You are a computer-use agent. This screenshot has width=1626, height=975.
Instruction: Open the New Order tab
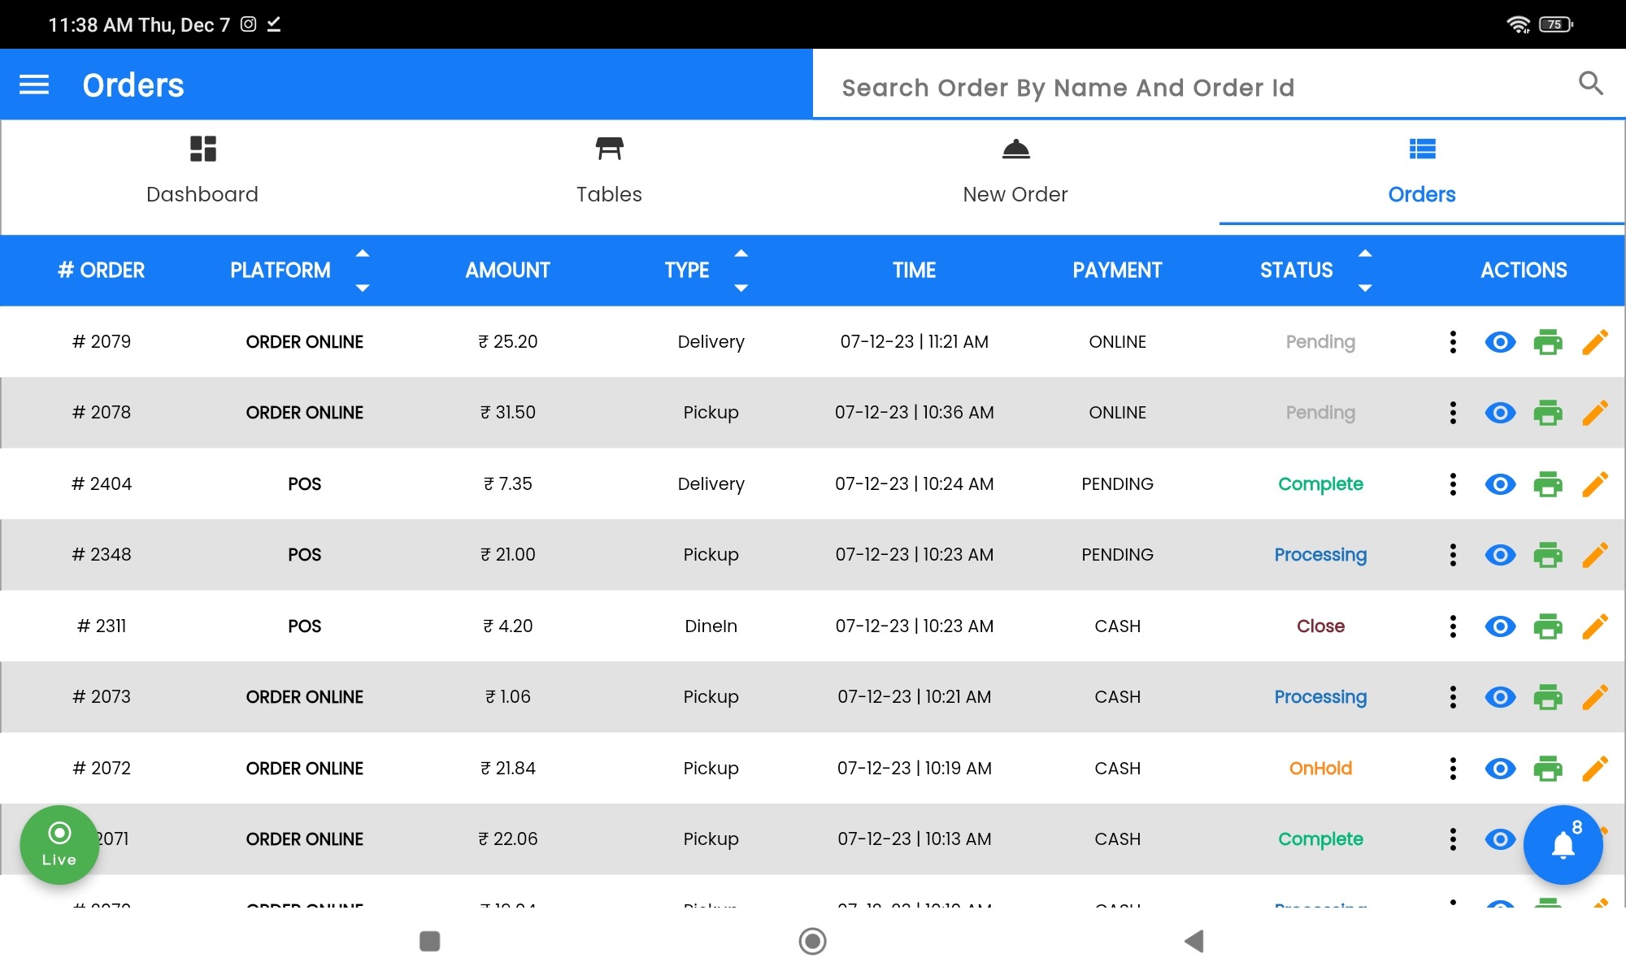coord(1015,171)
